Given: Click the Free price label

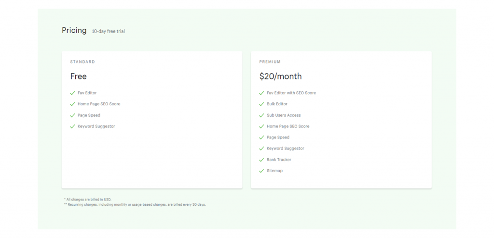Looking at the screenshot, I should coord(79,76).
